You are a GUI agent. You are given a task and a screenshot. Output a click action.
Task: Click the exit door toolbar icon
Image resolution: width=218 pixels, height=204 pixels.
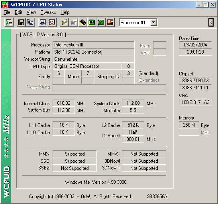click(9, 22)
